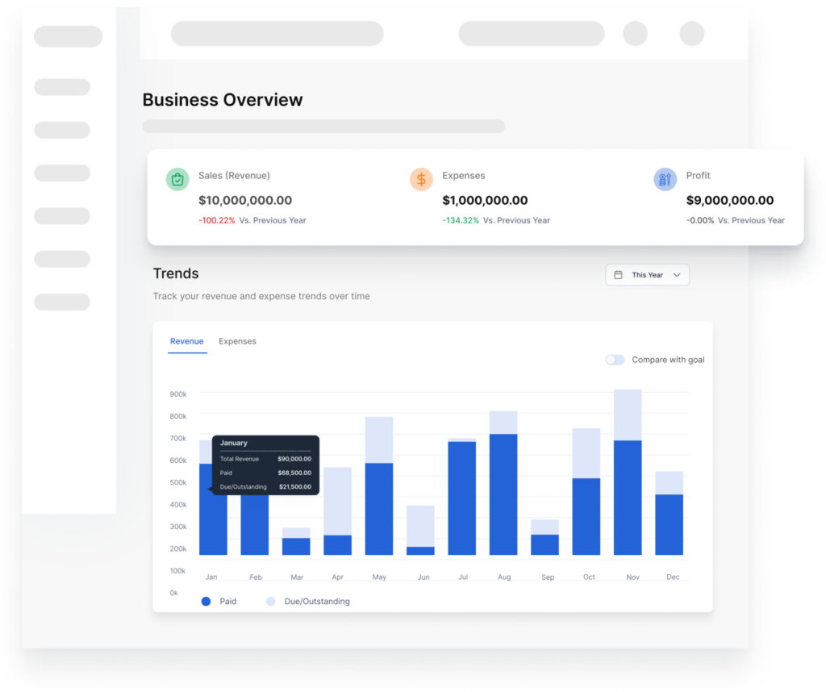Image resolution: width=826 pixels, height=692 pixels.
Task: Click the January tooltip title
Action: click(x=233, y=443)
